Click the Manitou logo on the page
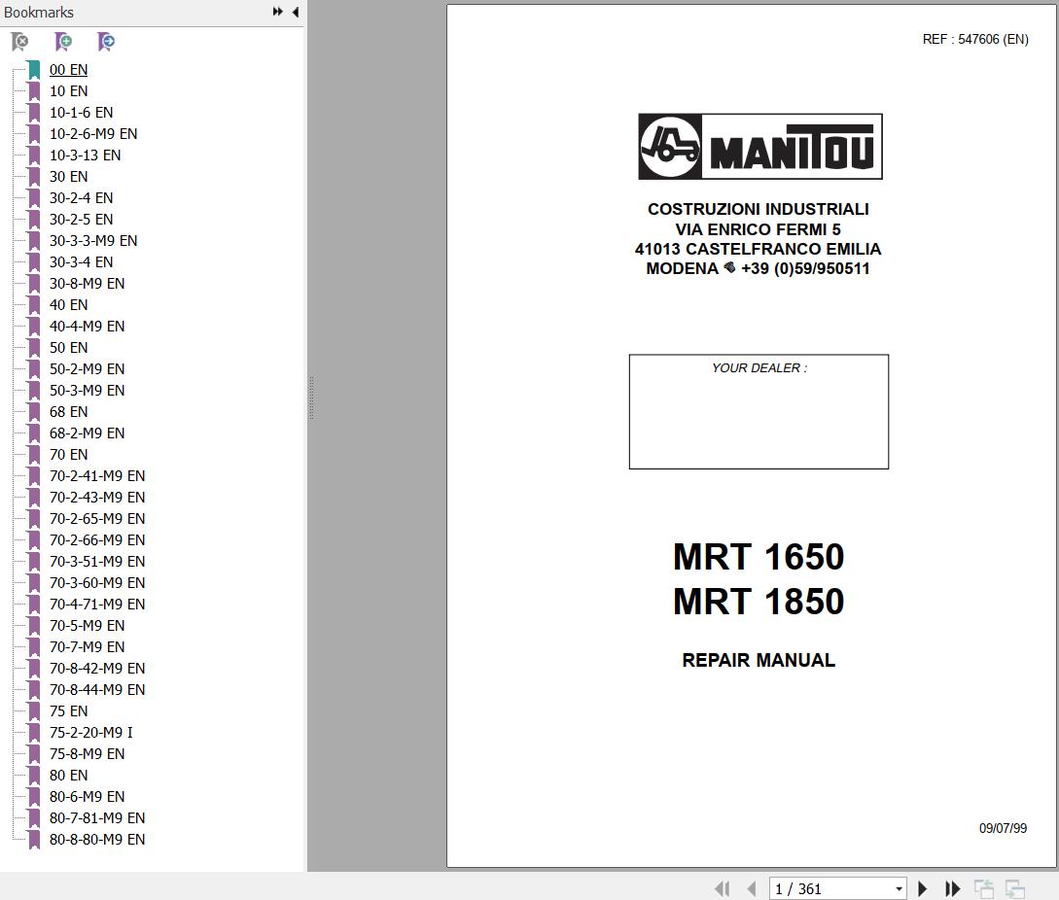Screen dimensions: 1059x900 [759, 147]
